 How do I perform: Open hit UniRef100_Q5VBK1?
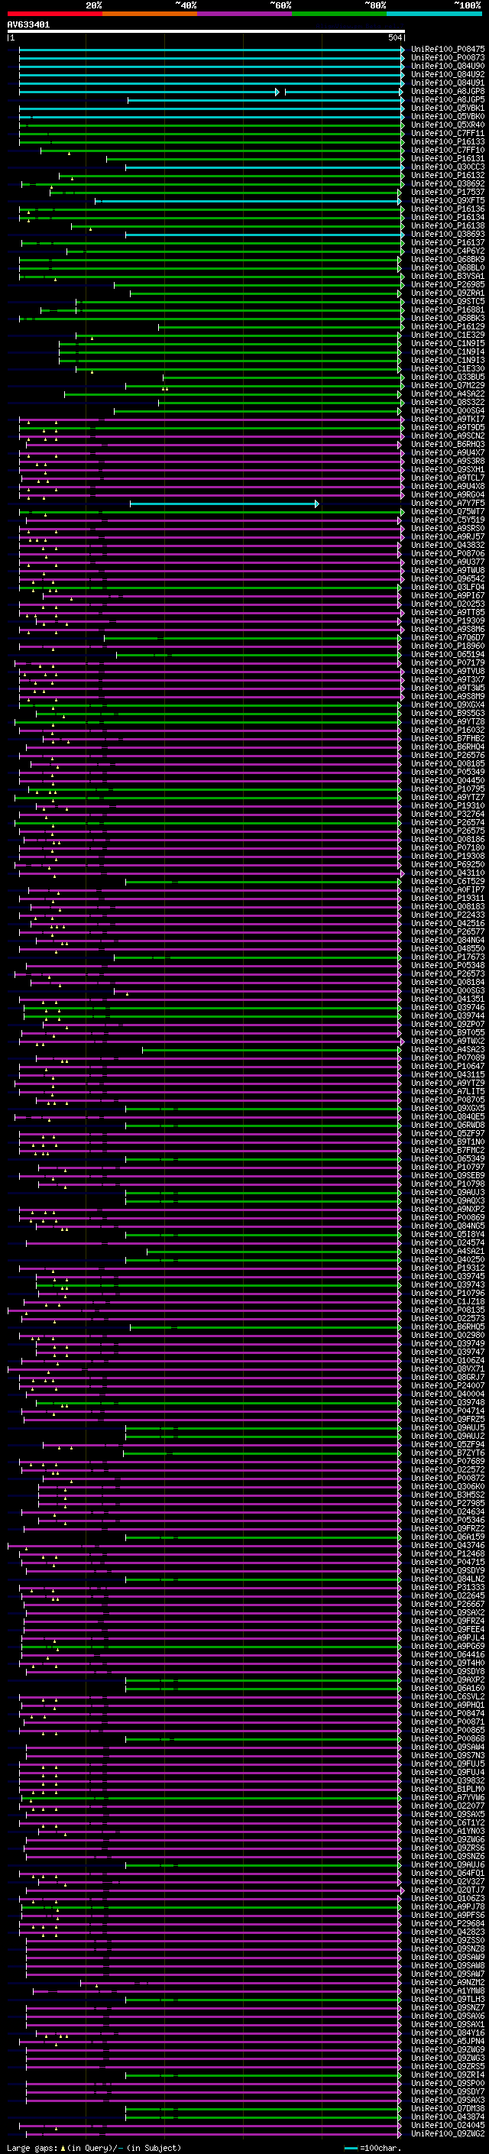pos(447,108)
